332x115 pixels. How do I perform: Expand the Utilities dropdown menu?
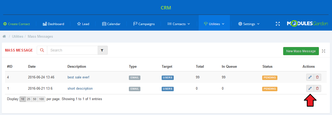click(214, 24)
